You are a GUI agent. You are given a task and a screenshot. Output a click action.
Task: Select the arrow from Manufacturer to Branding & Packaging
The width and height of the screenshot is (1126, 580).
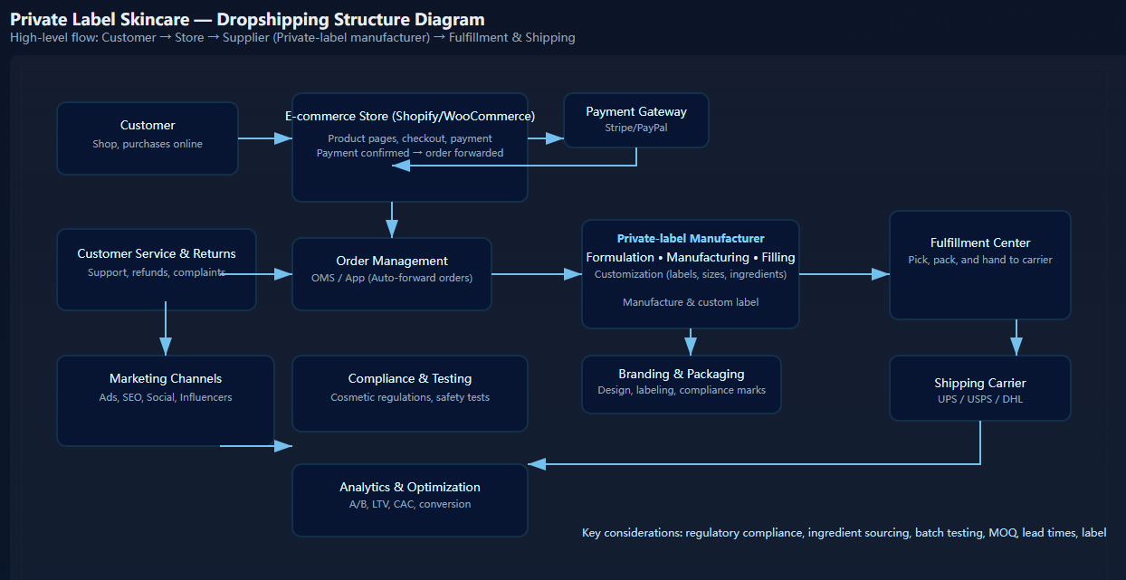(691, 342)
